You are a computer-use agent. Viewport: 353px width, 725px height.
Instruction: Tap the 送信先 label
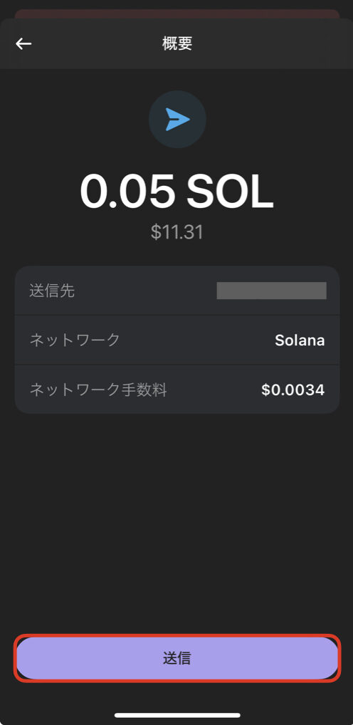52,291
